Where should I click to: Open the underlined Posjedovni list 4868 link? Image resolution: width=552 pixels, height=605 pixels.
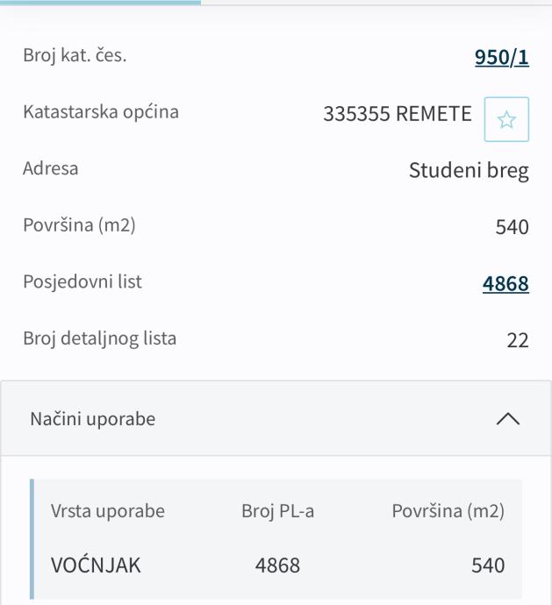505,283
